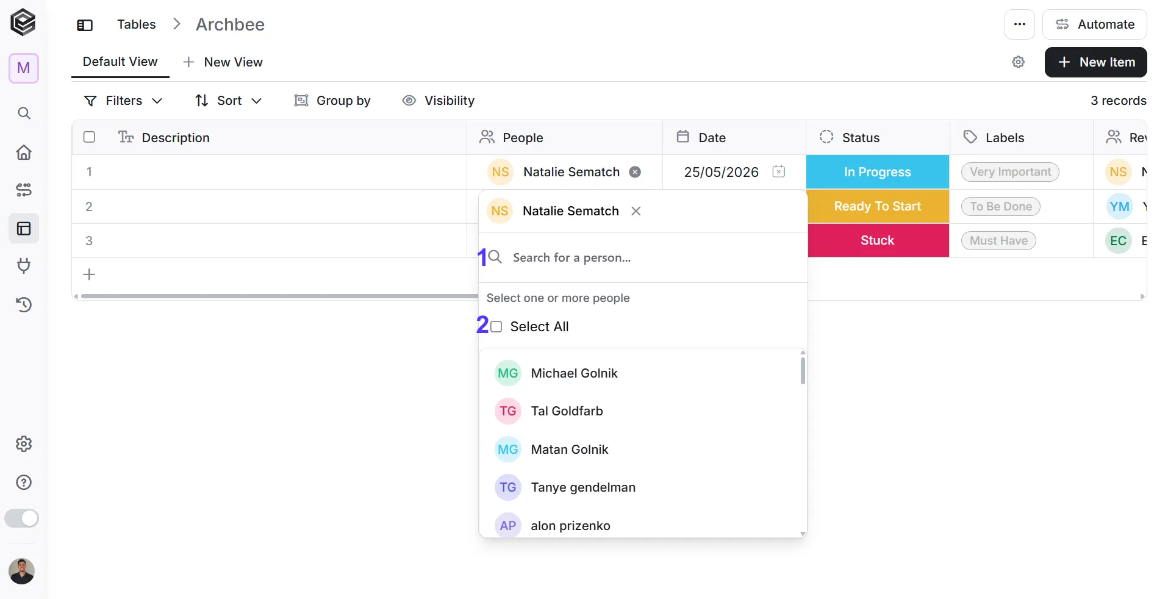1168x599 pixels.
Task: Go to the Home sidebar icon
Action: point(24,152)
